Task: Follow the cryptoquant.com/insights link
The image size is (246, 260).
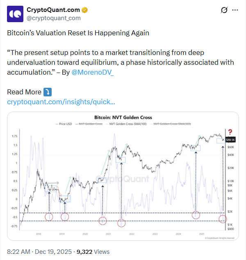Action: click(x=61, y=102)
